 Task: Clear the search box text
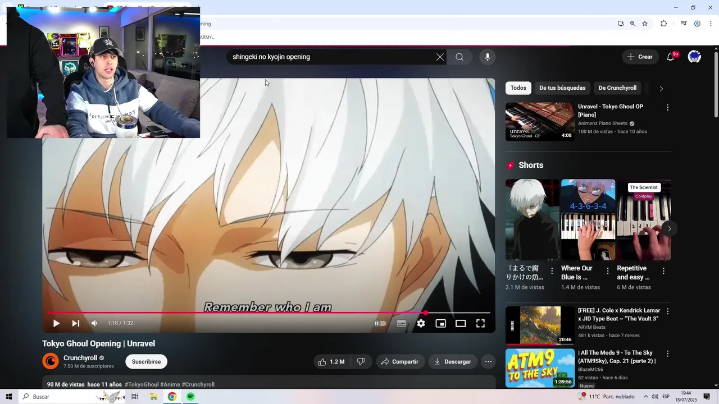click(440, 57)
